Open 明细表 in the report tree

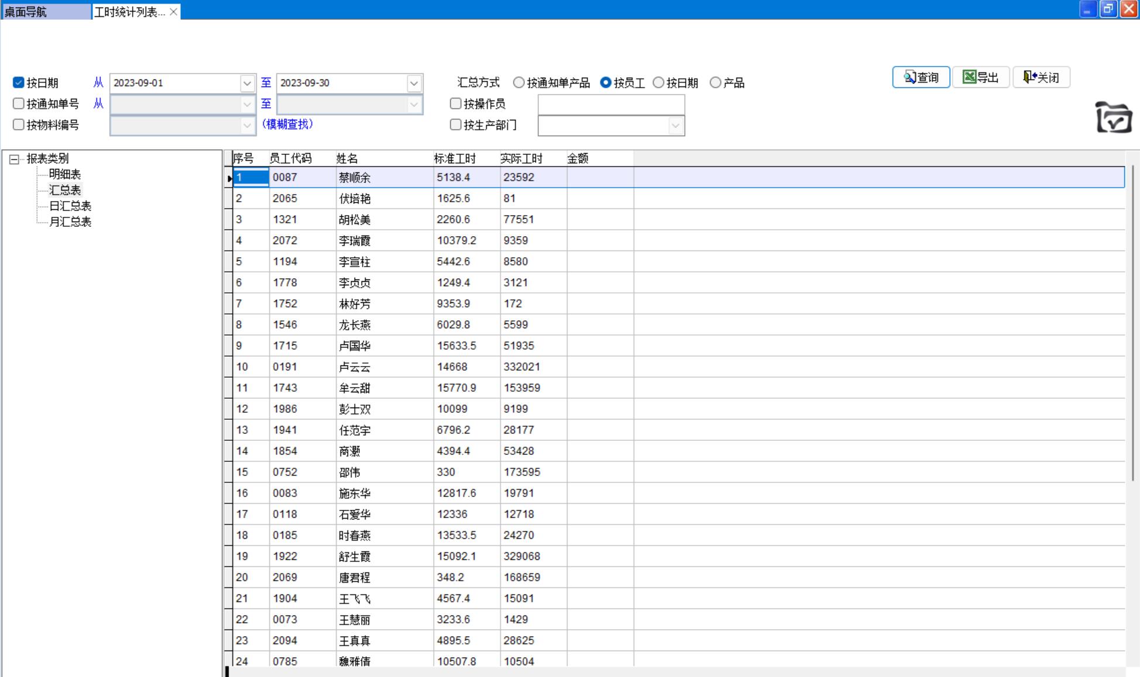click(x=65, y=174)
